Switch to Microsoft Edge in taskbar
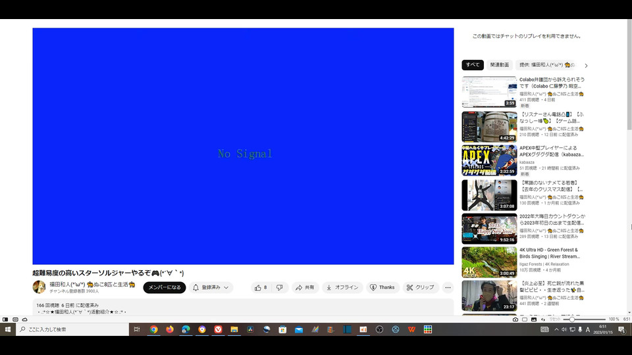 tap(186, 329)
